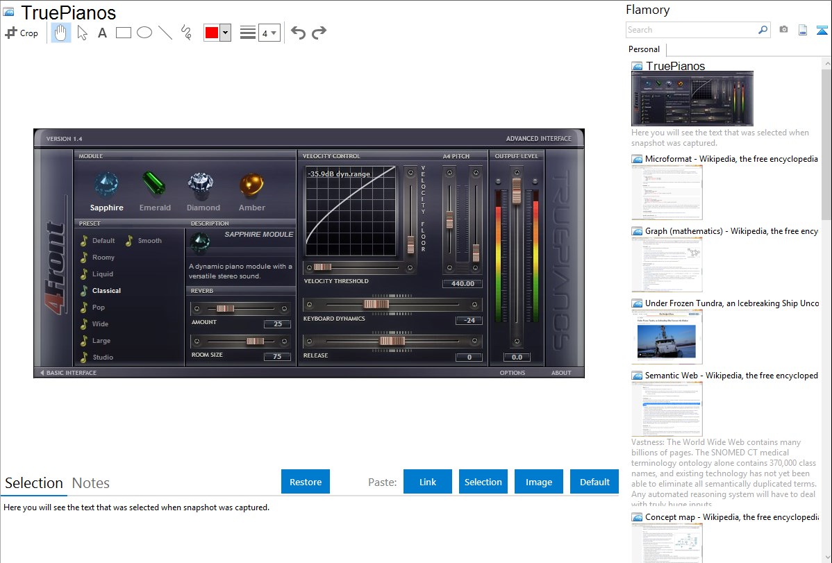Choose the Large preset
Image resolution: width=832 pixels, height=563 pixels.
(101, 341)
